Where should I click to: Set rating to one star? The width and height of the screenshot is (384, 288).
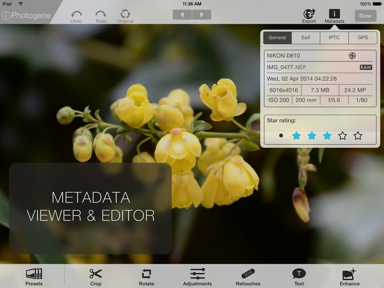pyautogui.click(x=296, y=135)
